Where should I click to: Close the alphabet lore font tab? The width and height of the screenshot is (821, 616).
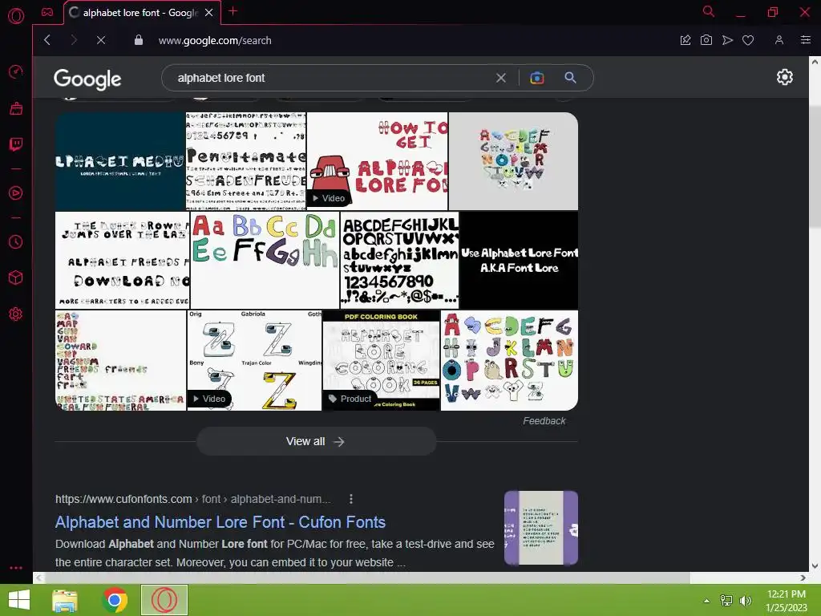point(209,13)
